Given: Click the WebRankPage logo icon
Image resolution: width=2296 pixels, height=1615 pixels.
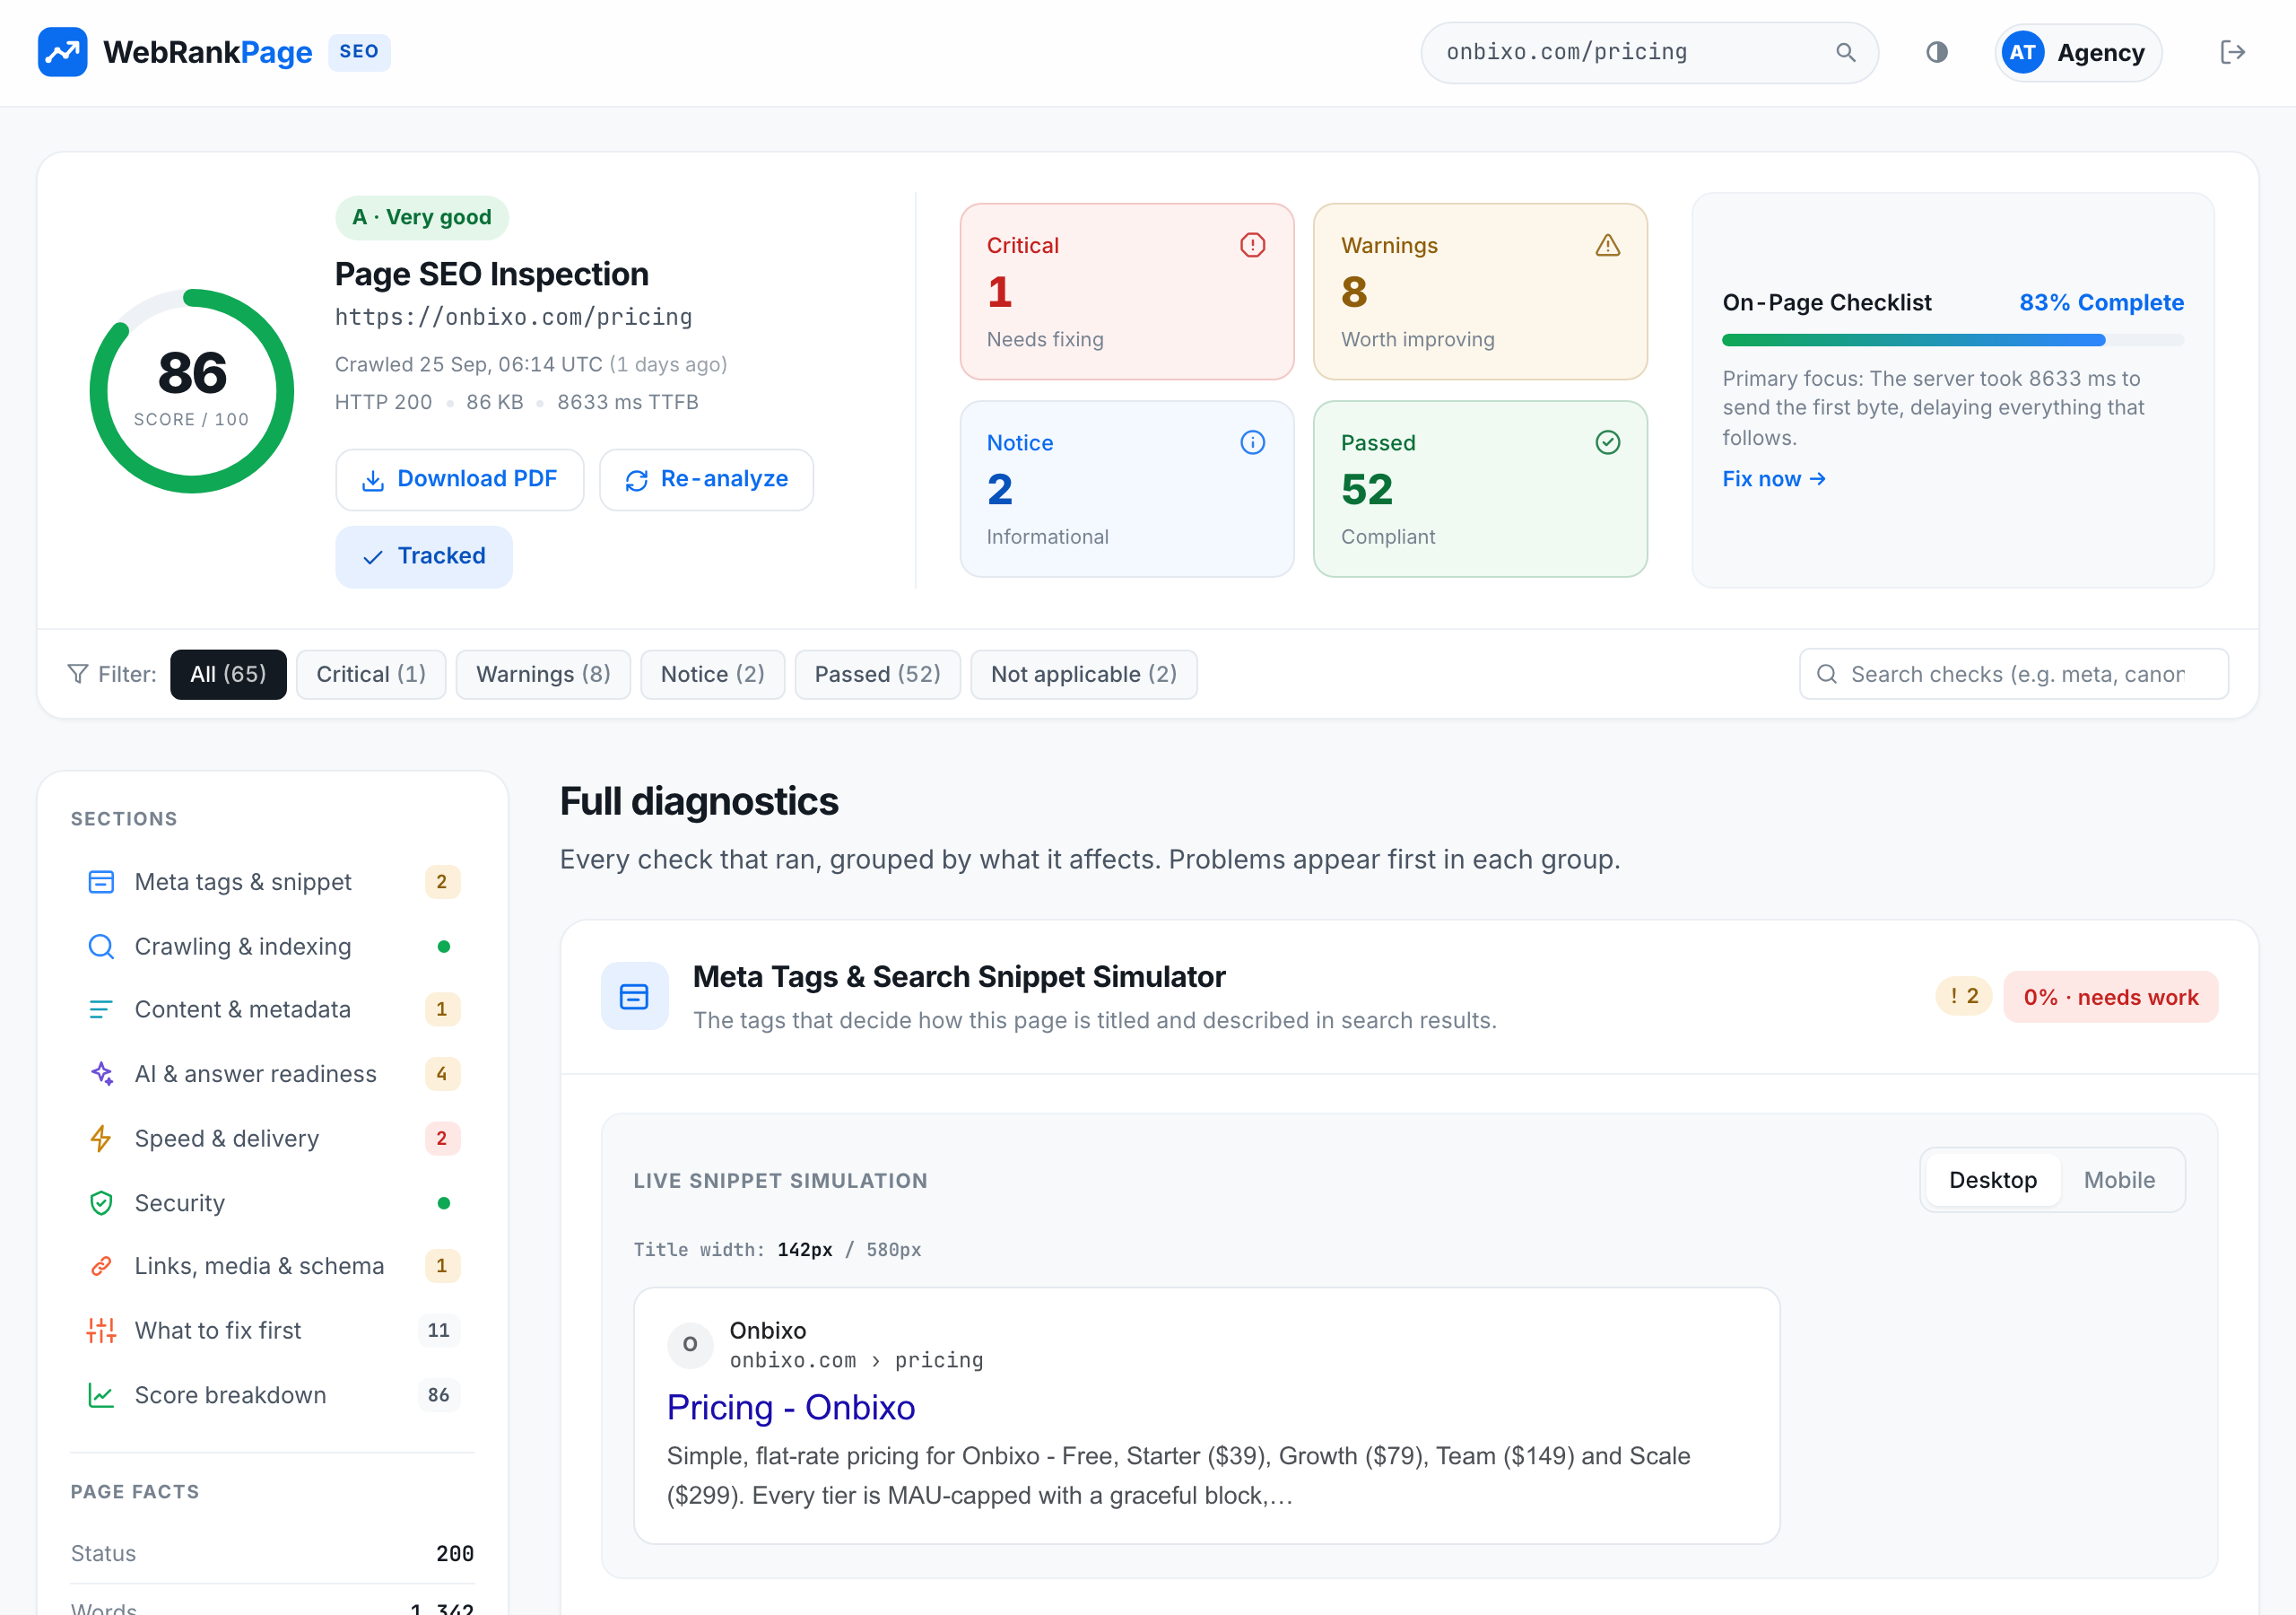Looking at the screenshot, I should tap(62, 52).
